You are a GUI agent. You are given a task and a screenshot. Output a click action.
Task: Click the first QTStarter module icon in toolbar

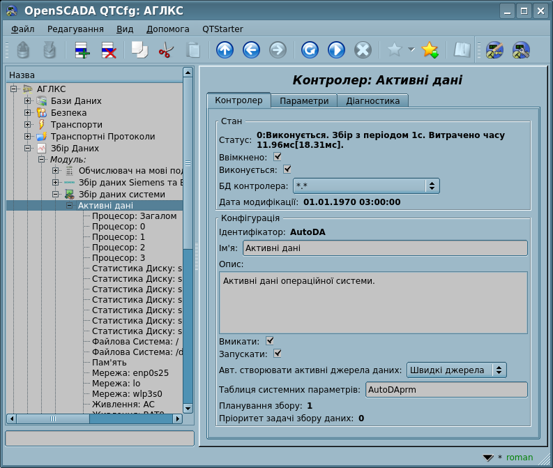(494, 50)
